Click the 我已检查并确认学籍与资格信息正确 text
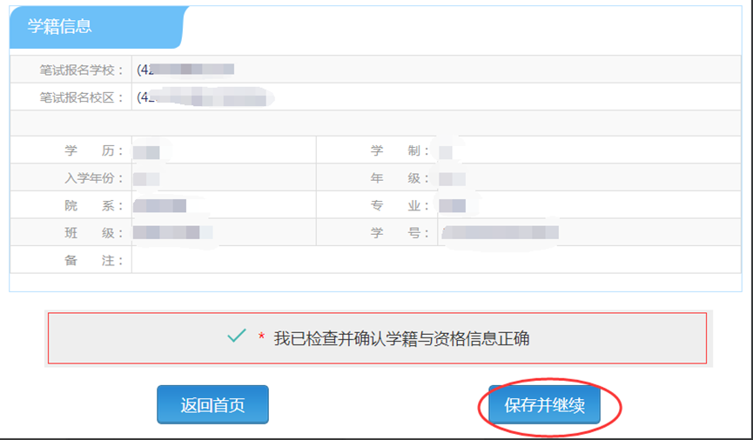753x440 pixels. (401, 339)
